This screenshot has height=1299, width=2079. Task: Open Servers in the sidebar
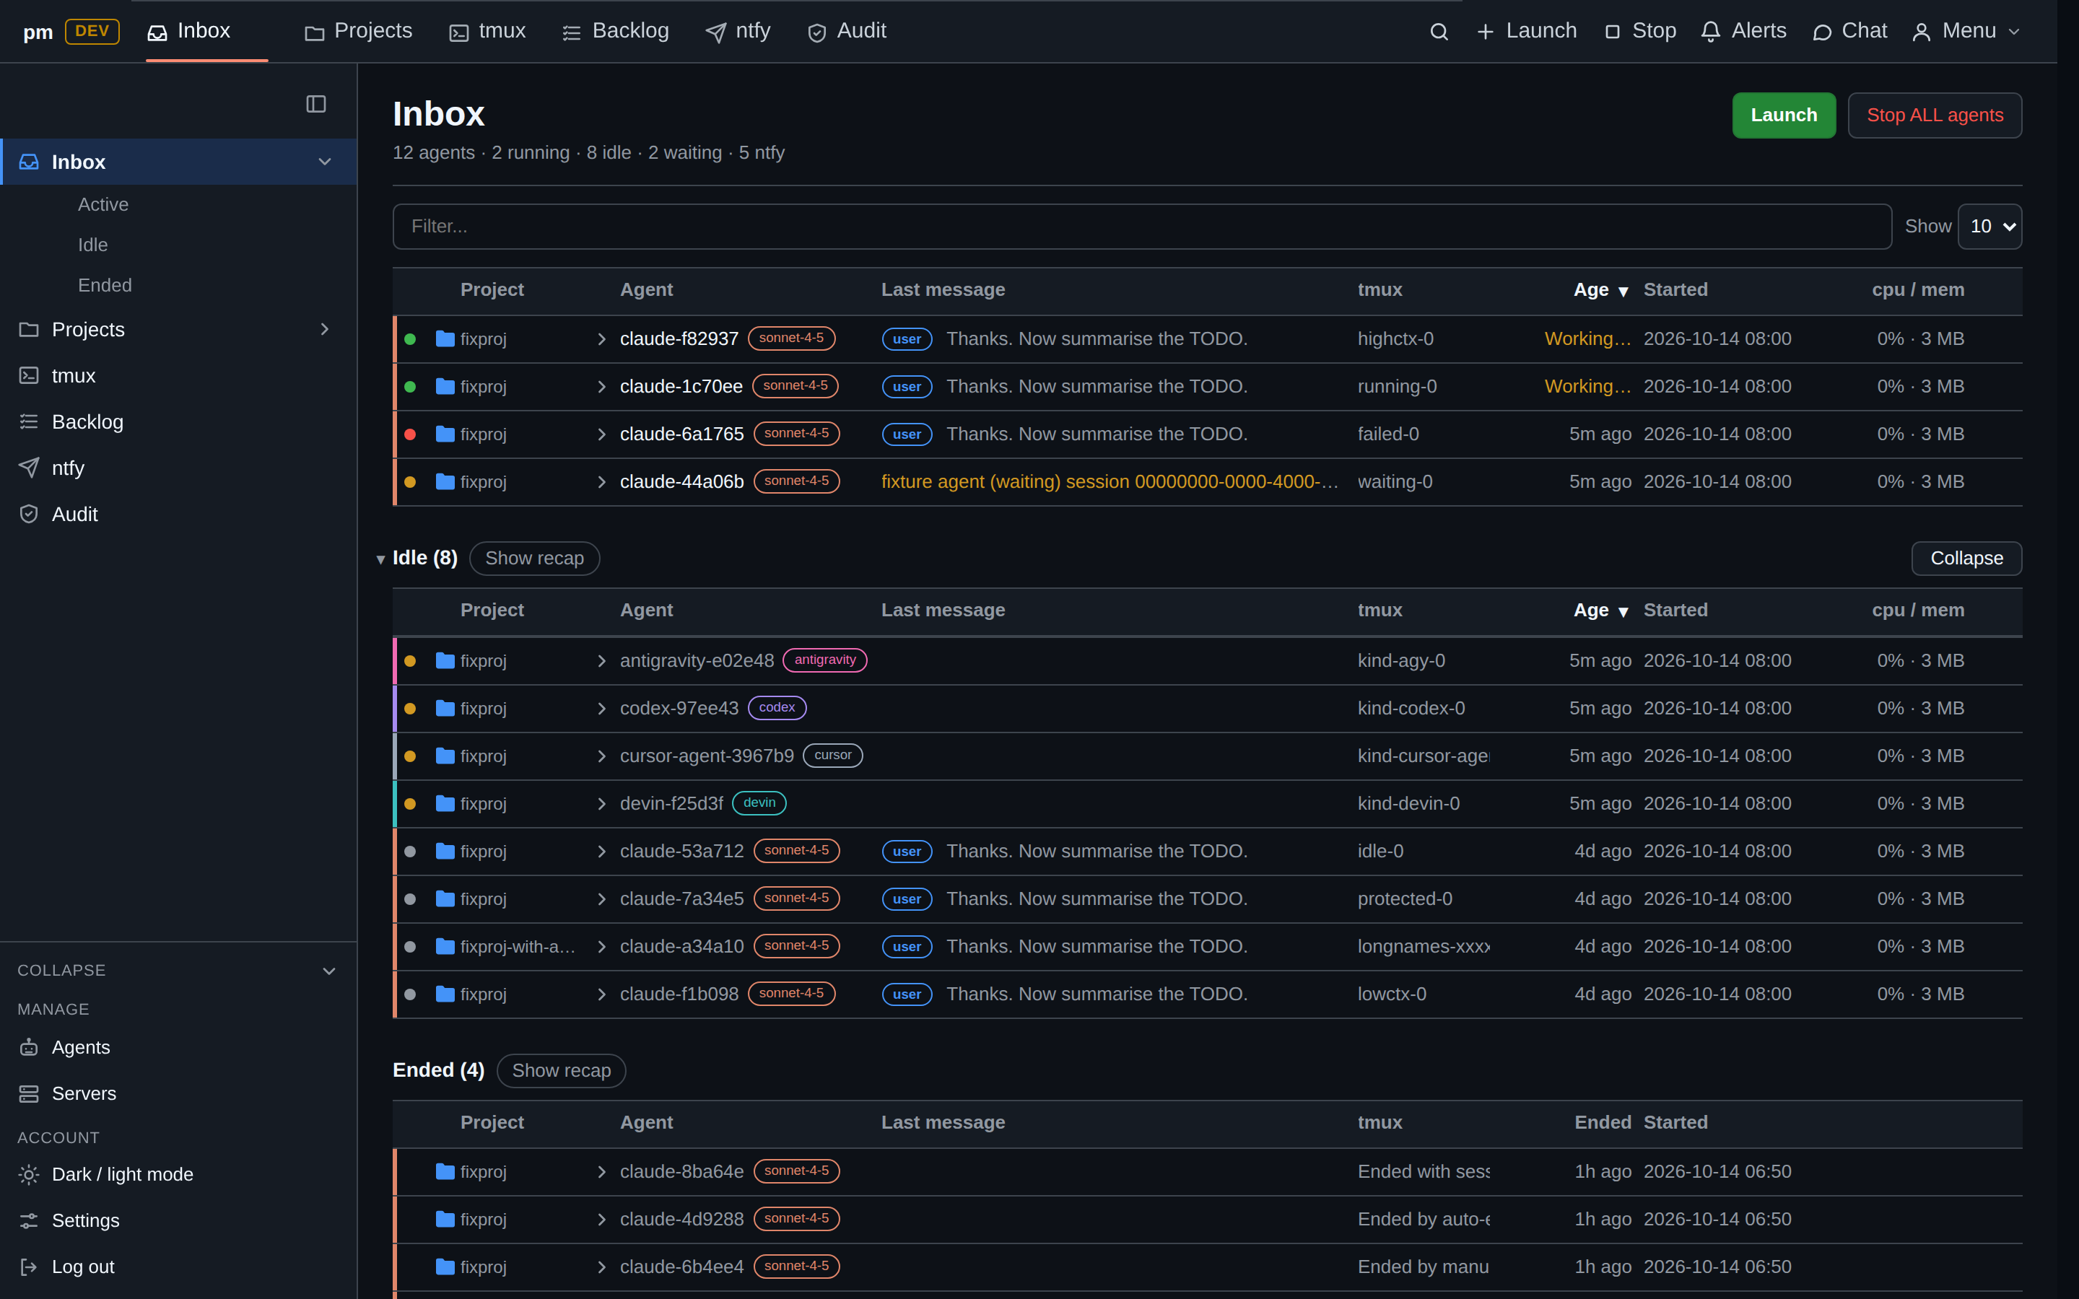pyautogui.click(x=179, y=1093)
